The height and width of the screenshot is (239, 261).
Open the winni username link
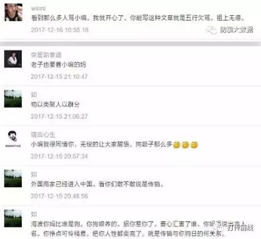tap(38, 8)
